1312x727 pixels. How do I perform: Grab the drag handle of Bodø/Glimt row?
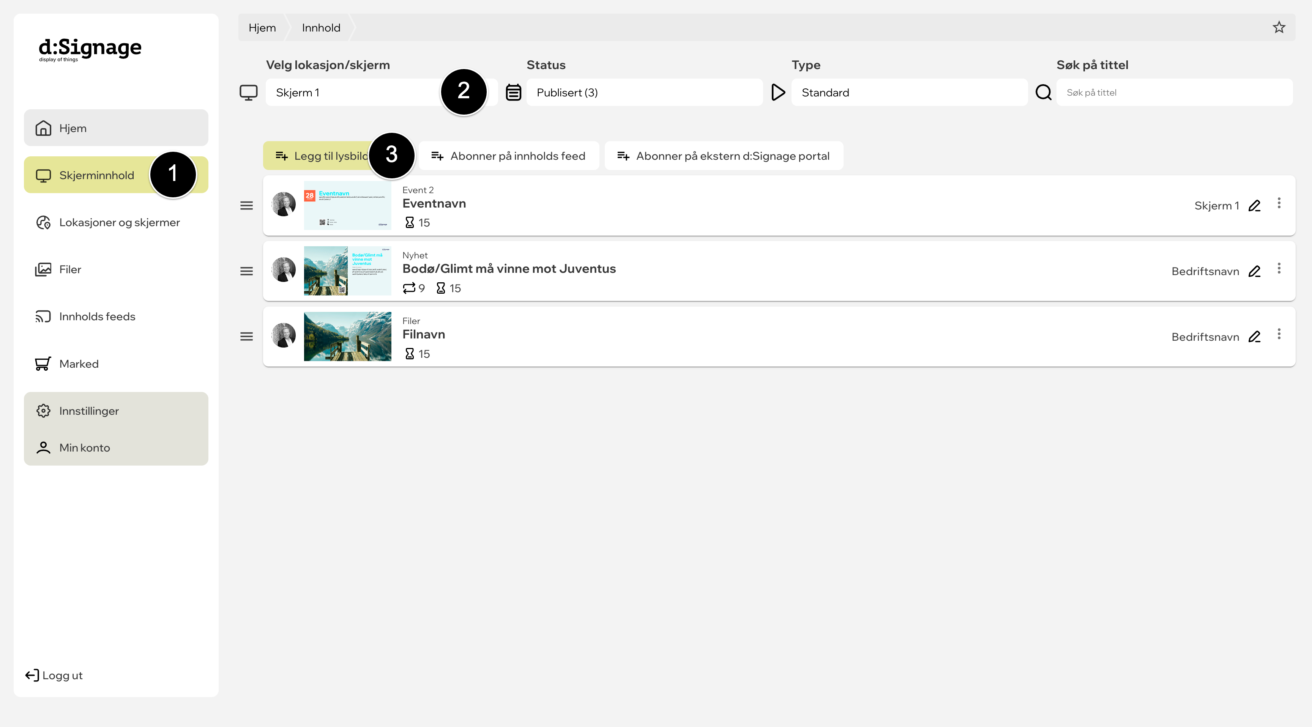click(x=246, y=271)
